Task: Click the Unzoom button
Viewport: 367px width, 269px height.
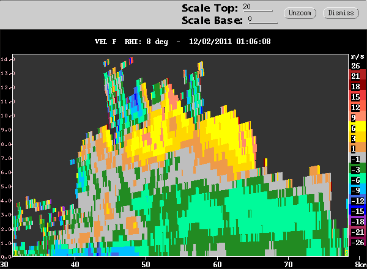Action: [298, 12]
